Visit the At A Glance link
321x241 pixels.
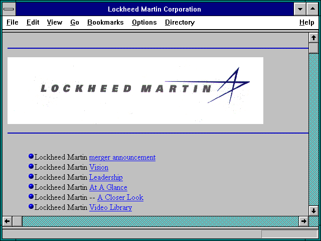pyautogui.click(x=108, y=187)
